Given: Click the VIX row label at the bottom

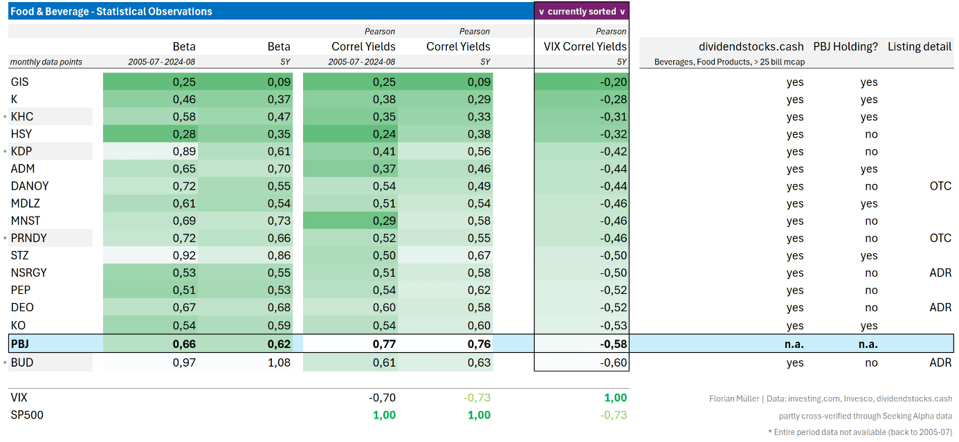Looking at the screenshot, I should [19, 398].
